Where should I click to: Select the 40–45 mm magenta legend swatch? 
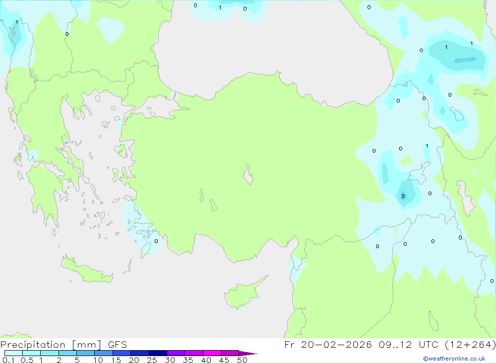(x=212, y=353)
